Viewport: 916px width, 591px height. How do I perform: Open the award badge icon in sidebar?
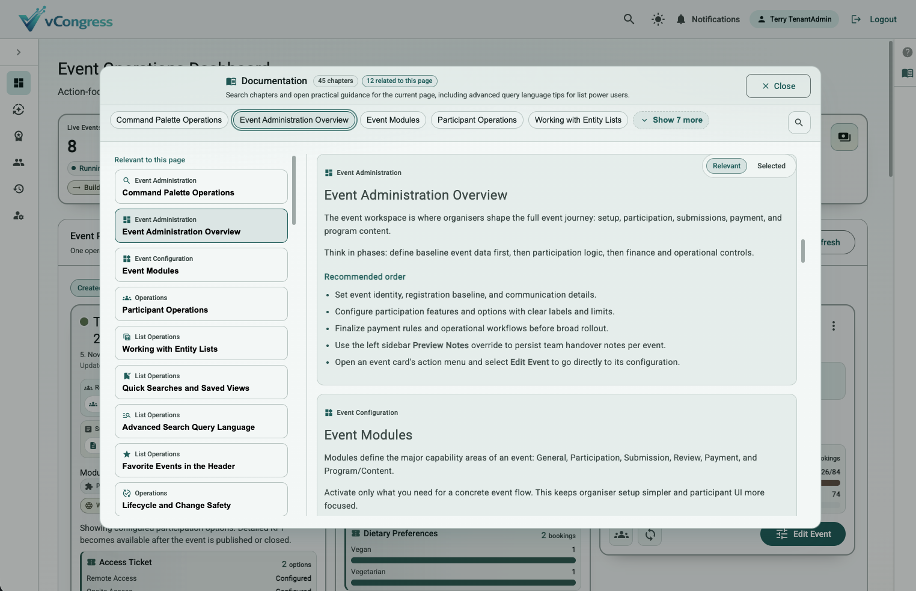click(x=19, y=136)
